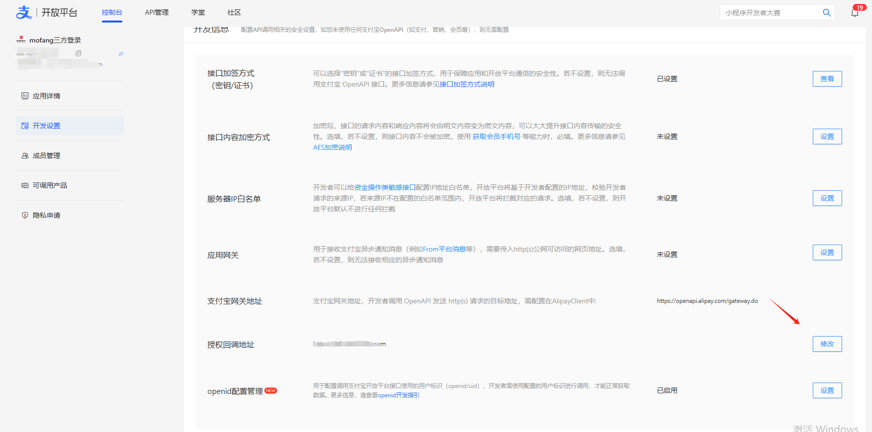
Task: Click the 开发设置 sidebar icon
Action: coord(25,126)
